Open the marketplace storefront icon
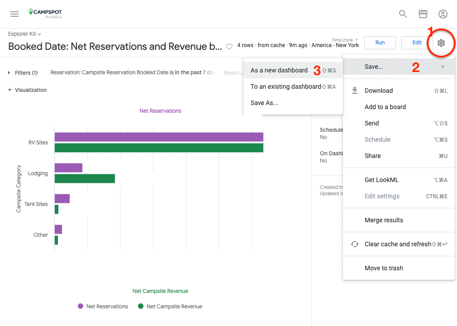Viewport: 457px width, 326px height. click(423, 14)
